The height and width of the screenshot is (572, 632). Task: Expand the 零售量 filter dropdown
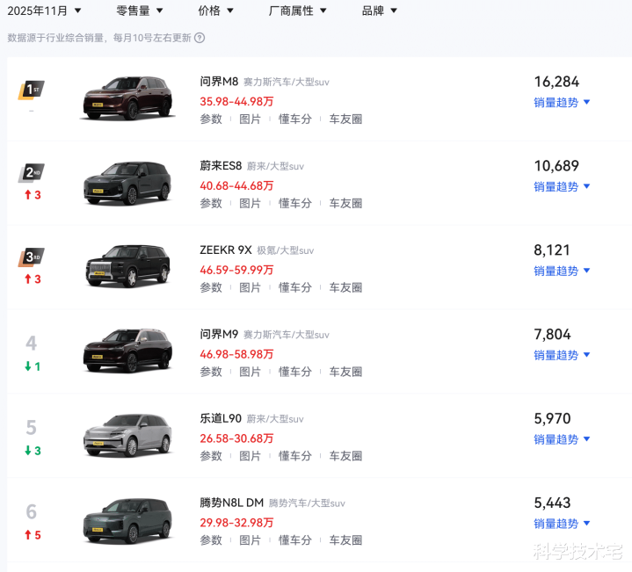click(139, 11)
